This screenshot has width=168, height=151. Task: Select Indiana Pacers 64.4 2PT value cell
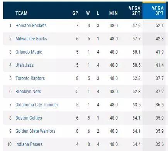(x=136, y=144)
